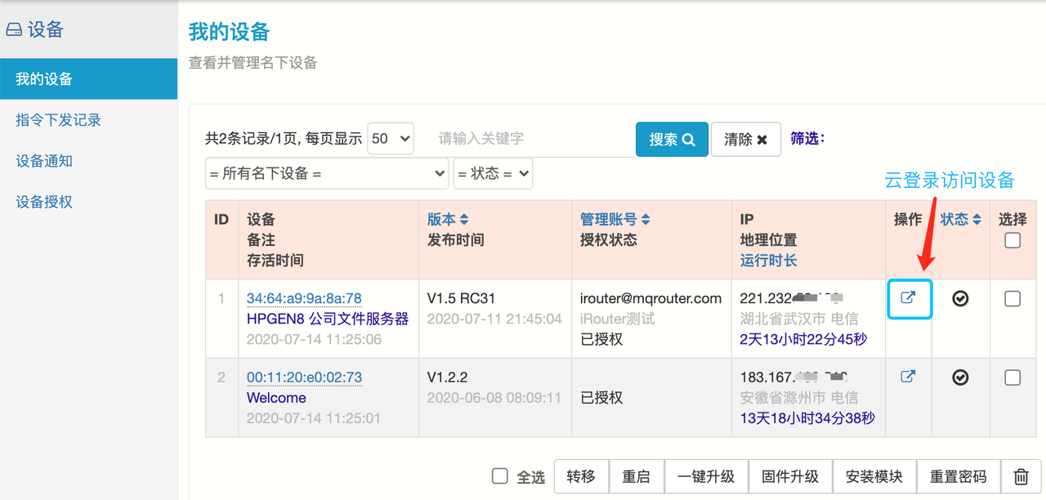This screenshot has width=1046, height=500.
Task: Select checkbox for HPGEN8 device row
Action: pos(1012,299)
